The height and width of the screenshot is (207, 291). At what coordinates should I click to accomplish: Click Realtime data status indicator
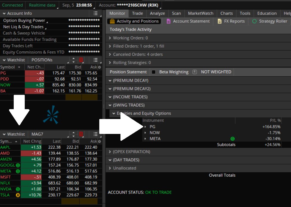point(42,5)
